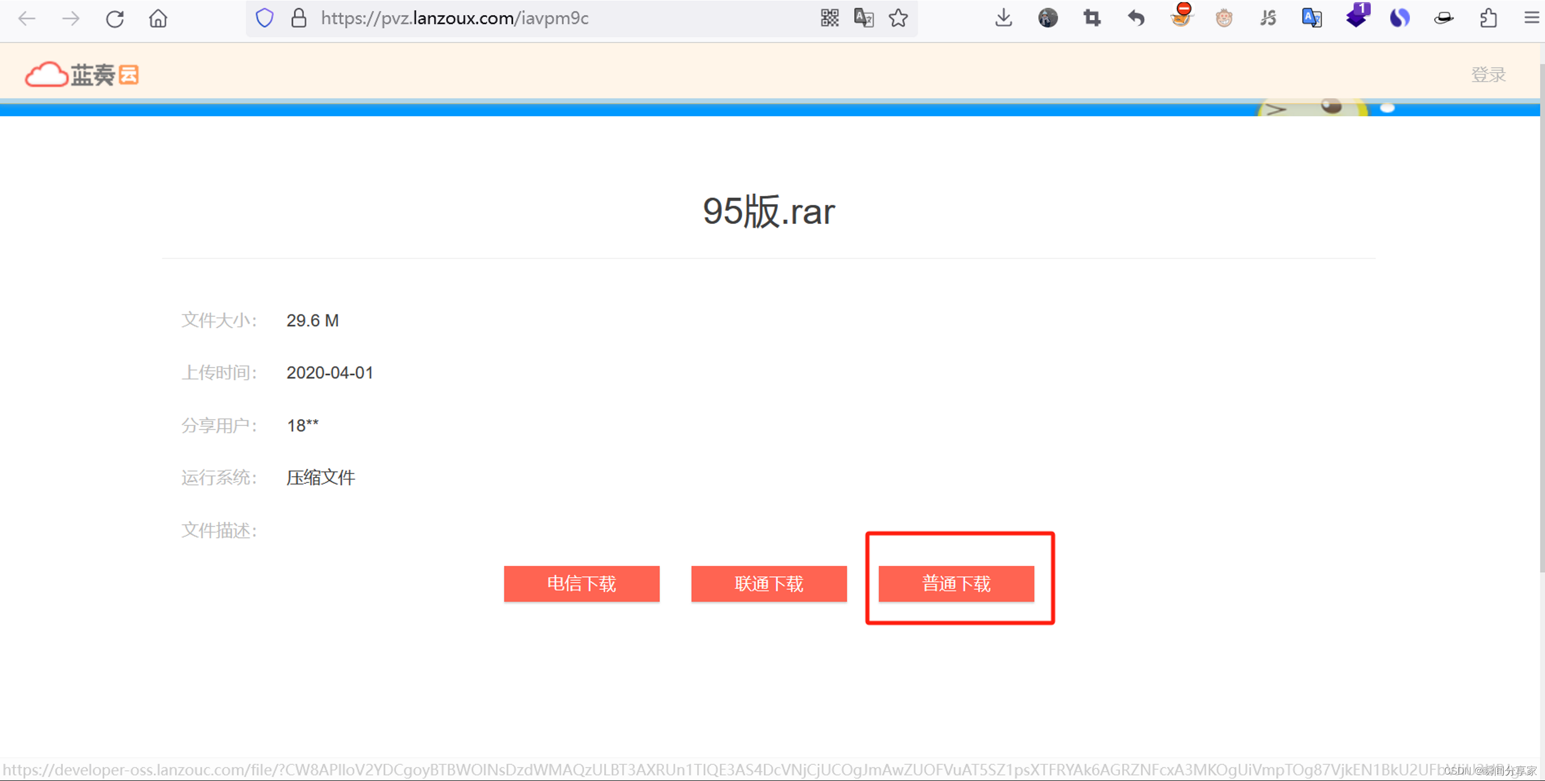The height and width of the screenshot is (781, 1545).
Task: Bookmark this page with the star icon
Action: [898, 18]
